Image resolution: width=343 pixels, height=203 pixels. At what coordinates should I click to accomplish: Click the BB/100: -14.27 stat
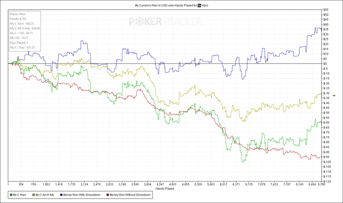[19, 38]
